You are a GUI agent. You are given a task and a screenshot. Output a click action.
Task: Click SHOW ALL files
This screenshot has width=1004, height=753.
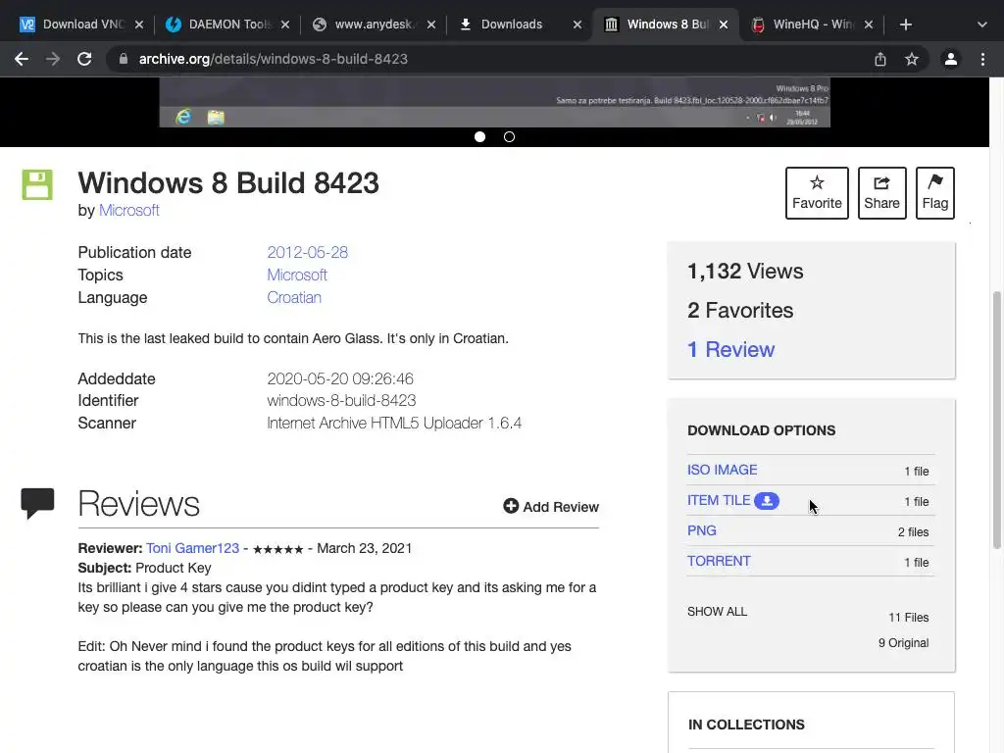717,612
